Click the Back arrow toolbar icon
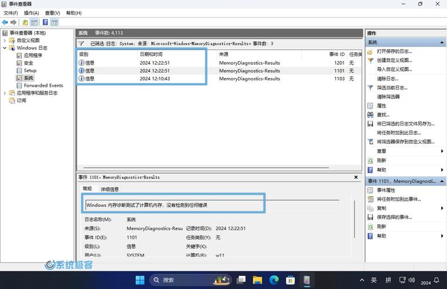 click(x=5, y=22)
